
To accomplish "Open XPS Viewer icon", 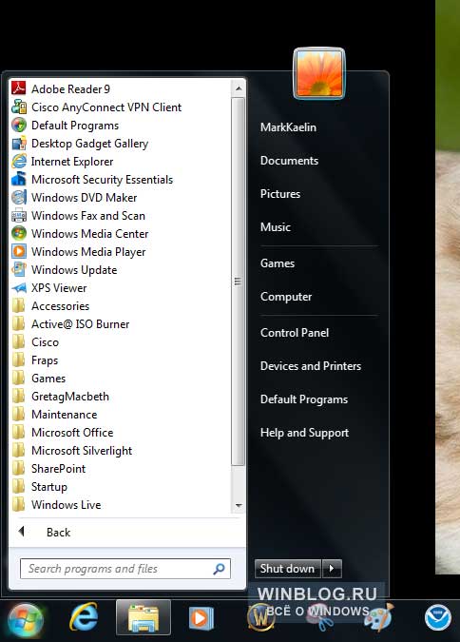I will click(19, 288).
